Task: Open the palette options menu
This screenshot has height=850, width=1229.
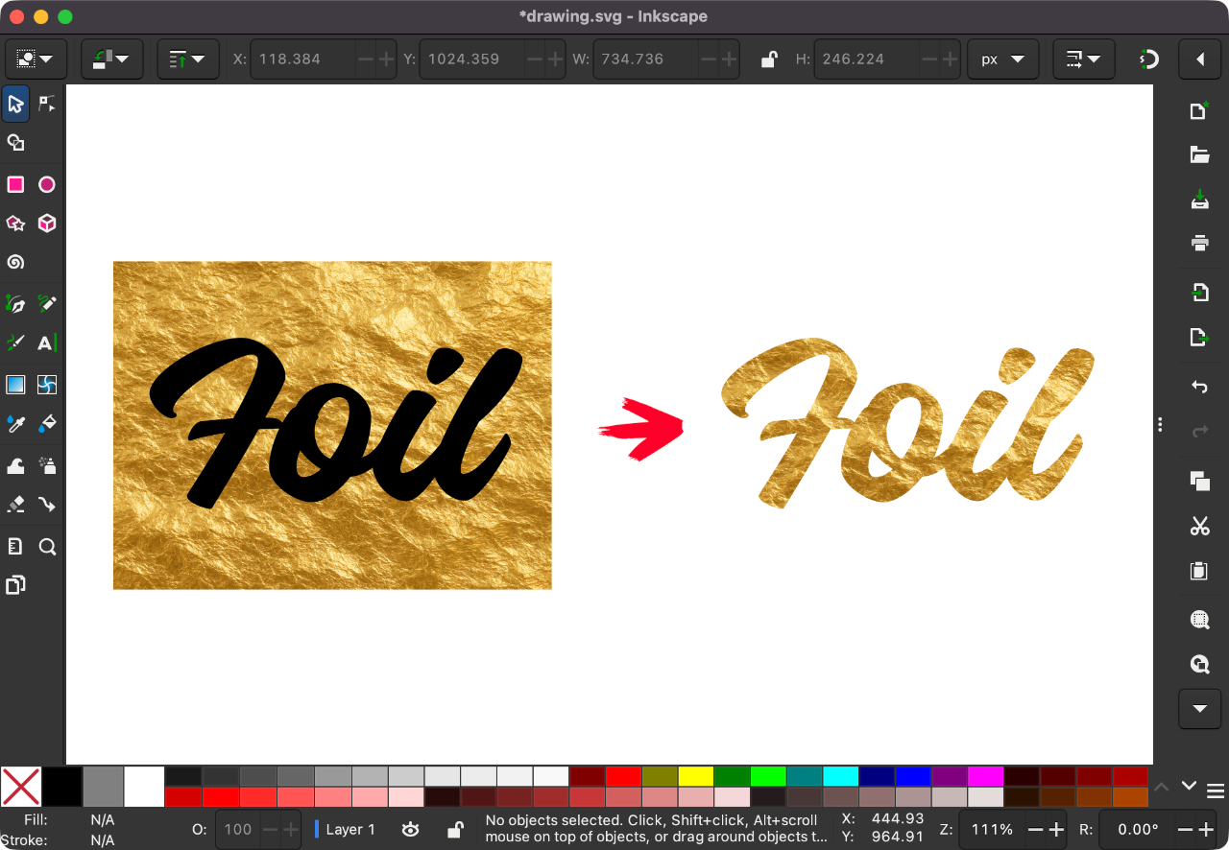Action: [x=1215, y=791]
